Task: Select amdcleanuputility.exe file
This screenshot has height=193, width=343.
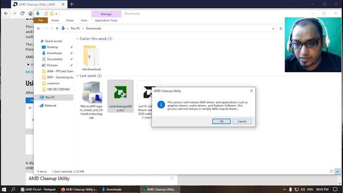Action: [x=120, y=96]
